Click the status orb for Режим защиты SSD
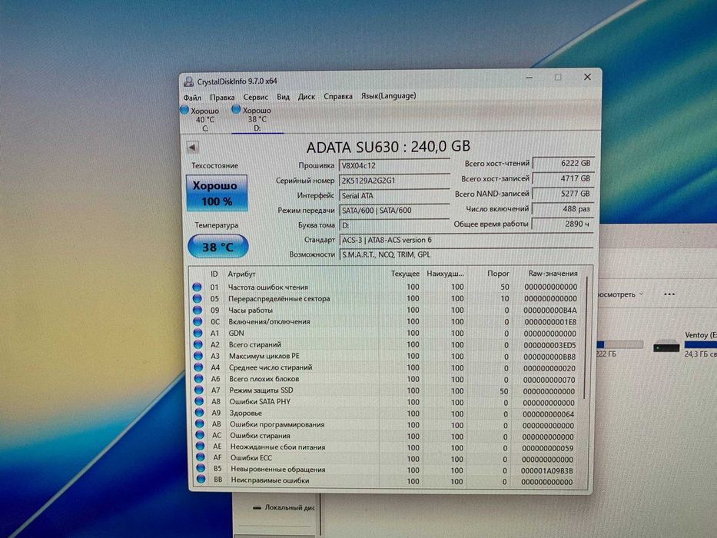Screen dimensions: 717x538 [199, 390]
